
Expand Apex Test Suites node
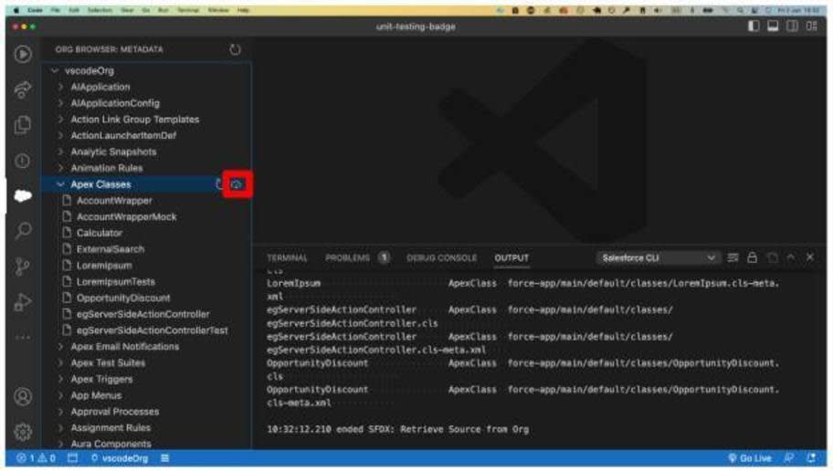click(60, 363)
